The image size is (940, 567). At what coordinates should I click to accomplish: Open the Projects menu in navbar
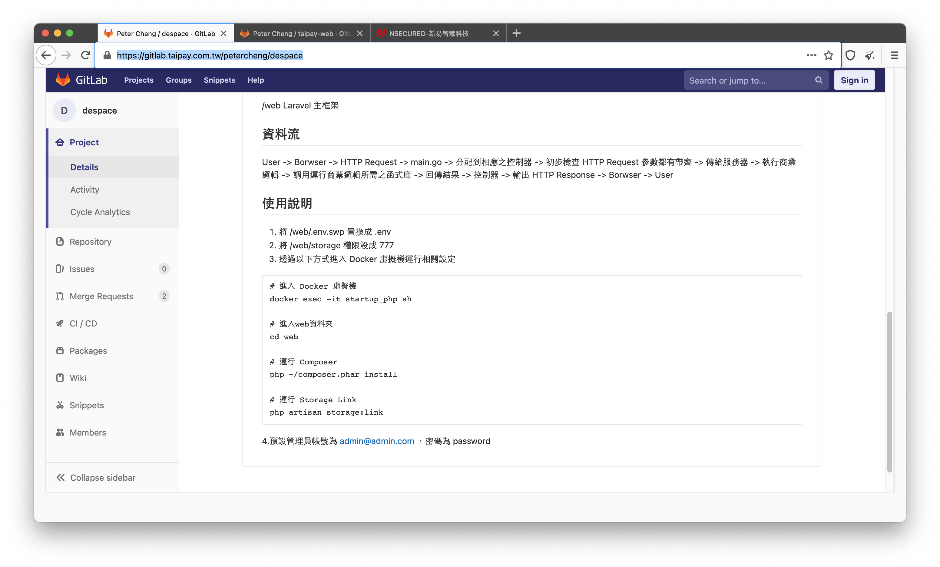point(139,80)
